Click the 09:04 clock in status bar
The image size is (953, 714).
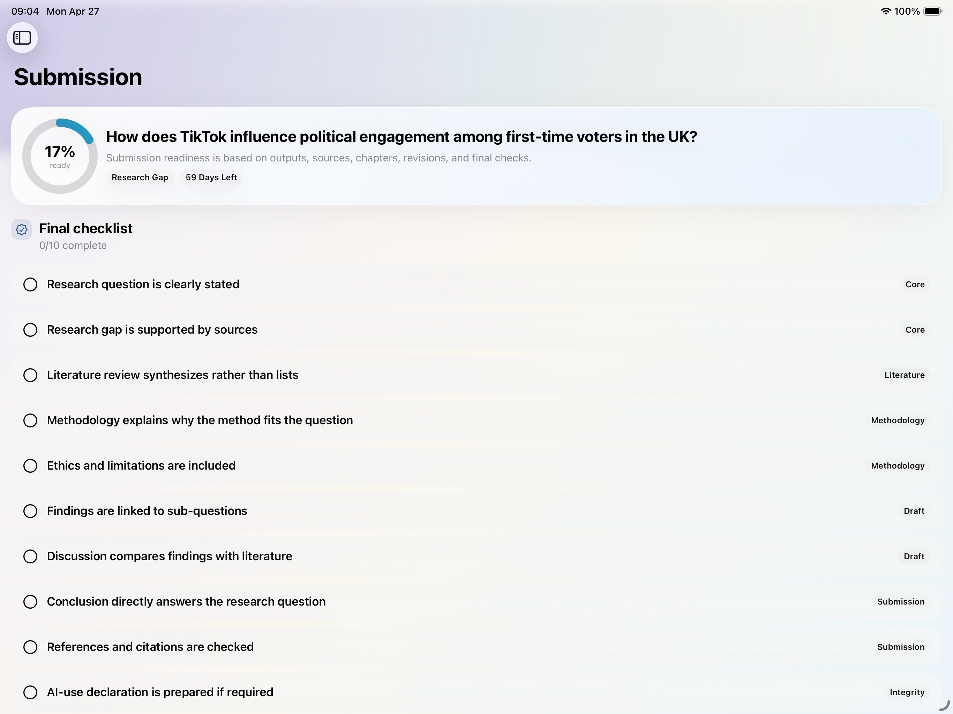25,11
